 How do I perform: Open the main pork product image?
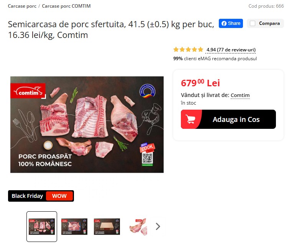[x=87, y=125]
